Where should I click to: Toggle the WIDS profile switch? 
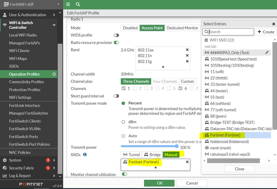[x=116, y=35]
